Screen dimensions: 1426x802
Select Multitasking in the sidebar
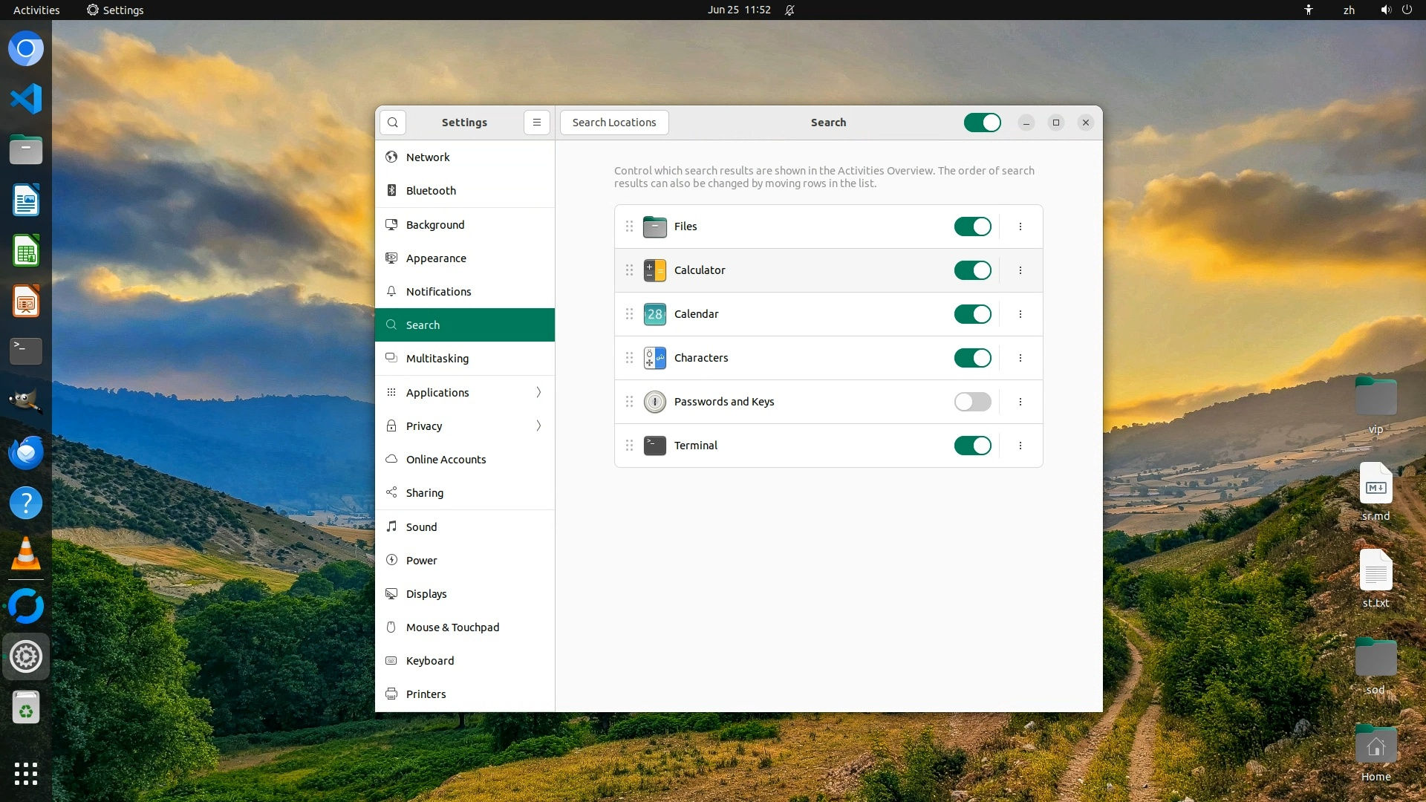[437, 359]
